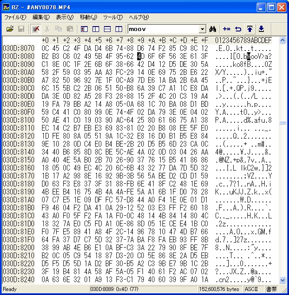Click byte B2 at start of row 030D:8080
This screenshot has width=289, height=295.
[x=45, y=56]
